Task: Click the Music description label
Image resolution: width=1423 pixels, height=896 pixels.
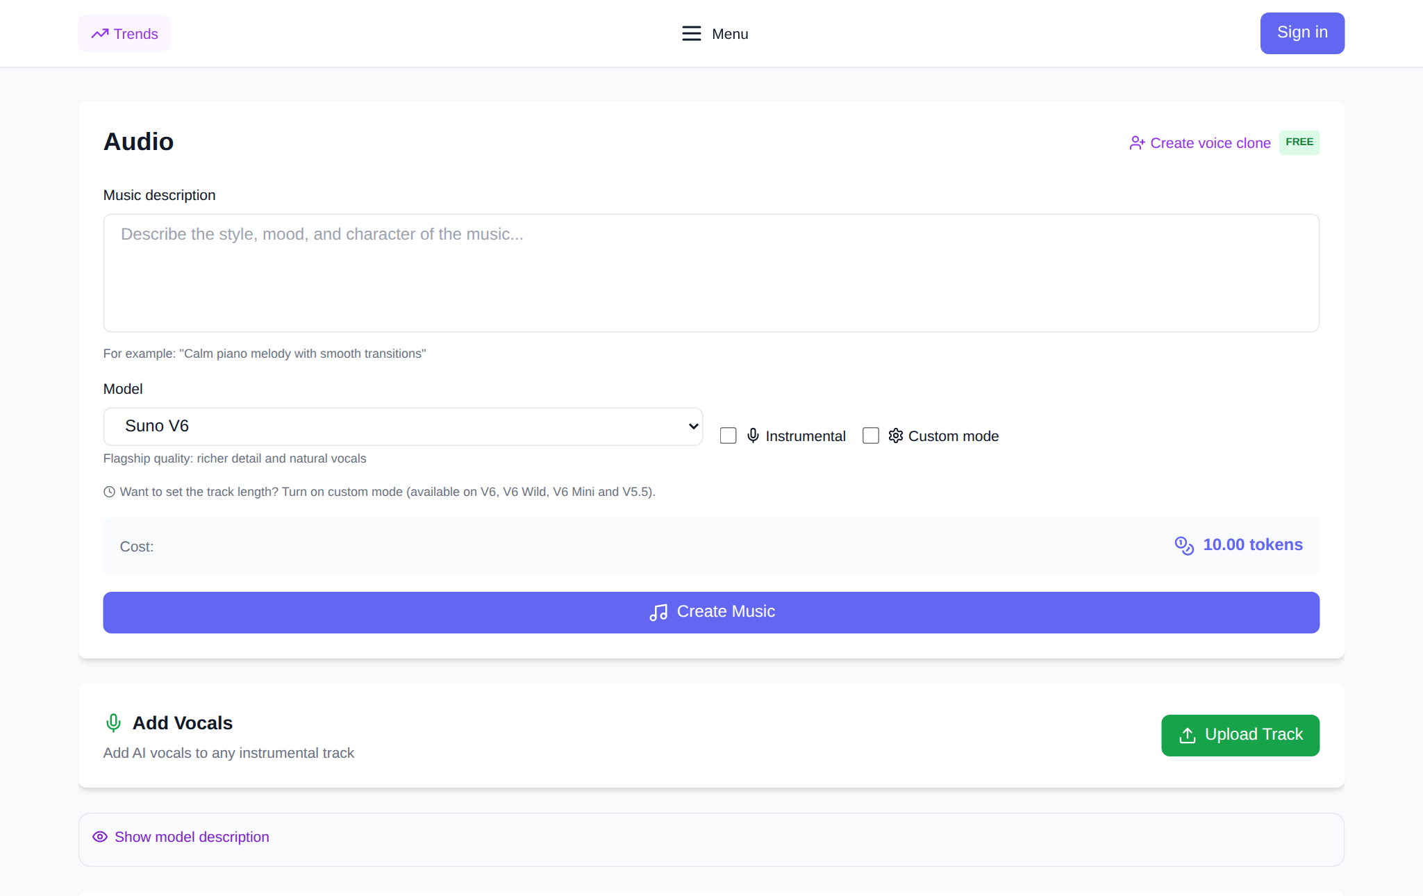Action: pos(159,195)
